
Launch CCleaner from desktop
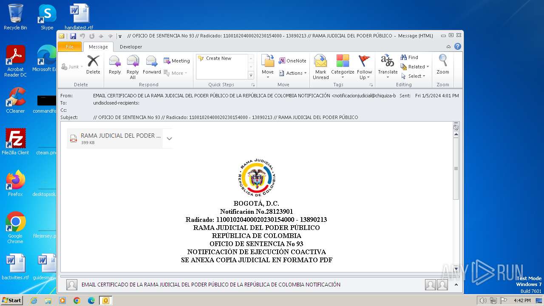coord(15,101)
